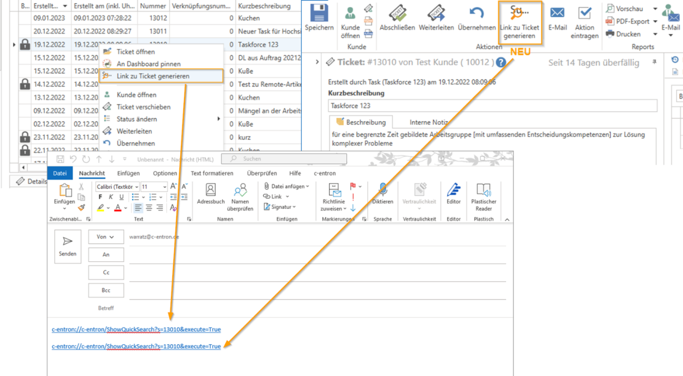Click the Senden button
The height and width of the screenshot is (376, 683).
coord(68,247)
